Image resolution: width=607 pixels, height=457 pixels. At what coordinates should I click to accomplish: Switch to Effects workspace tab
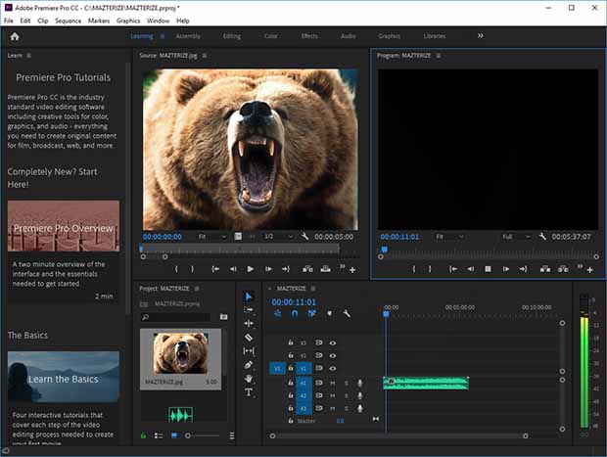tap(309, 36)
